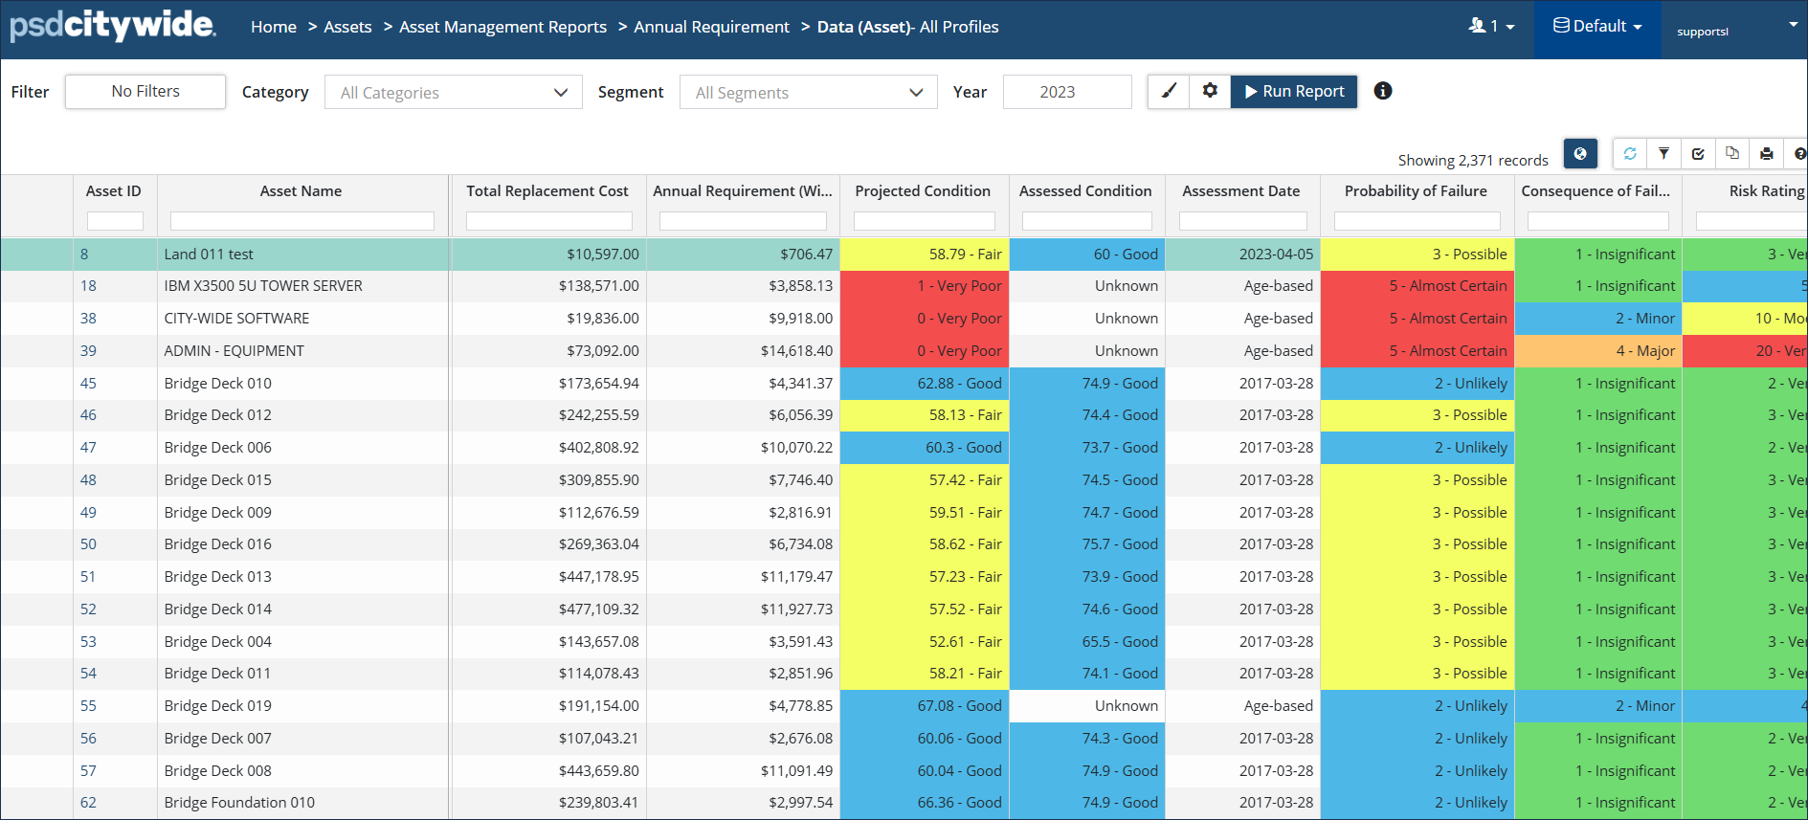Open the All Segments dropdown
The image size is (1808, 820).
[808, 93]
